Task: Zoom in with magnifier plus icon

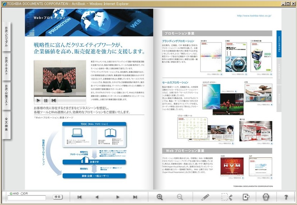Action: pos(160,197)
